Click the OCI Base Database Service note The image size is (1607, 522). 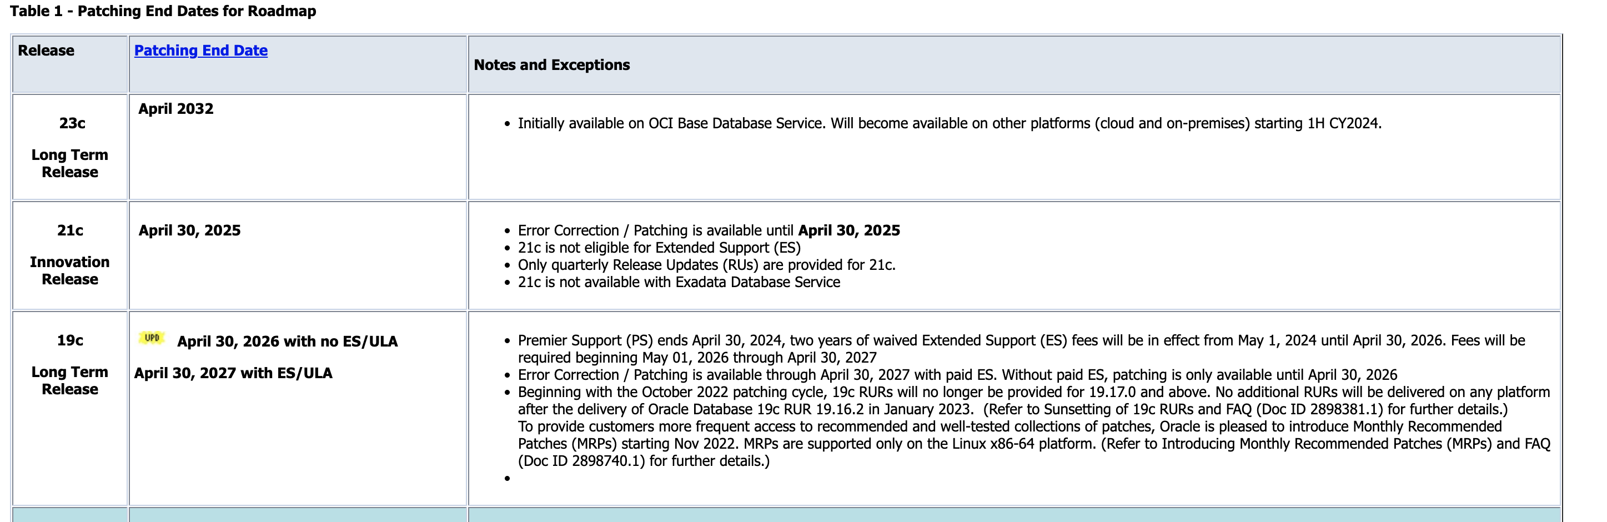(x=950, y=123)
